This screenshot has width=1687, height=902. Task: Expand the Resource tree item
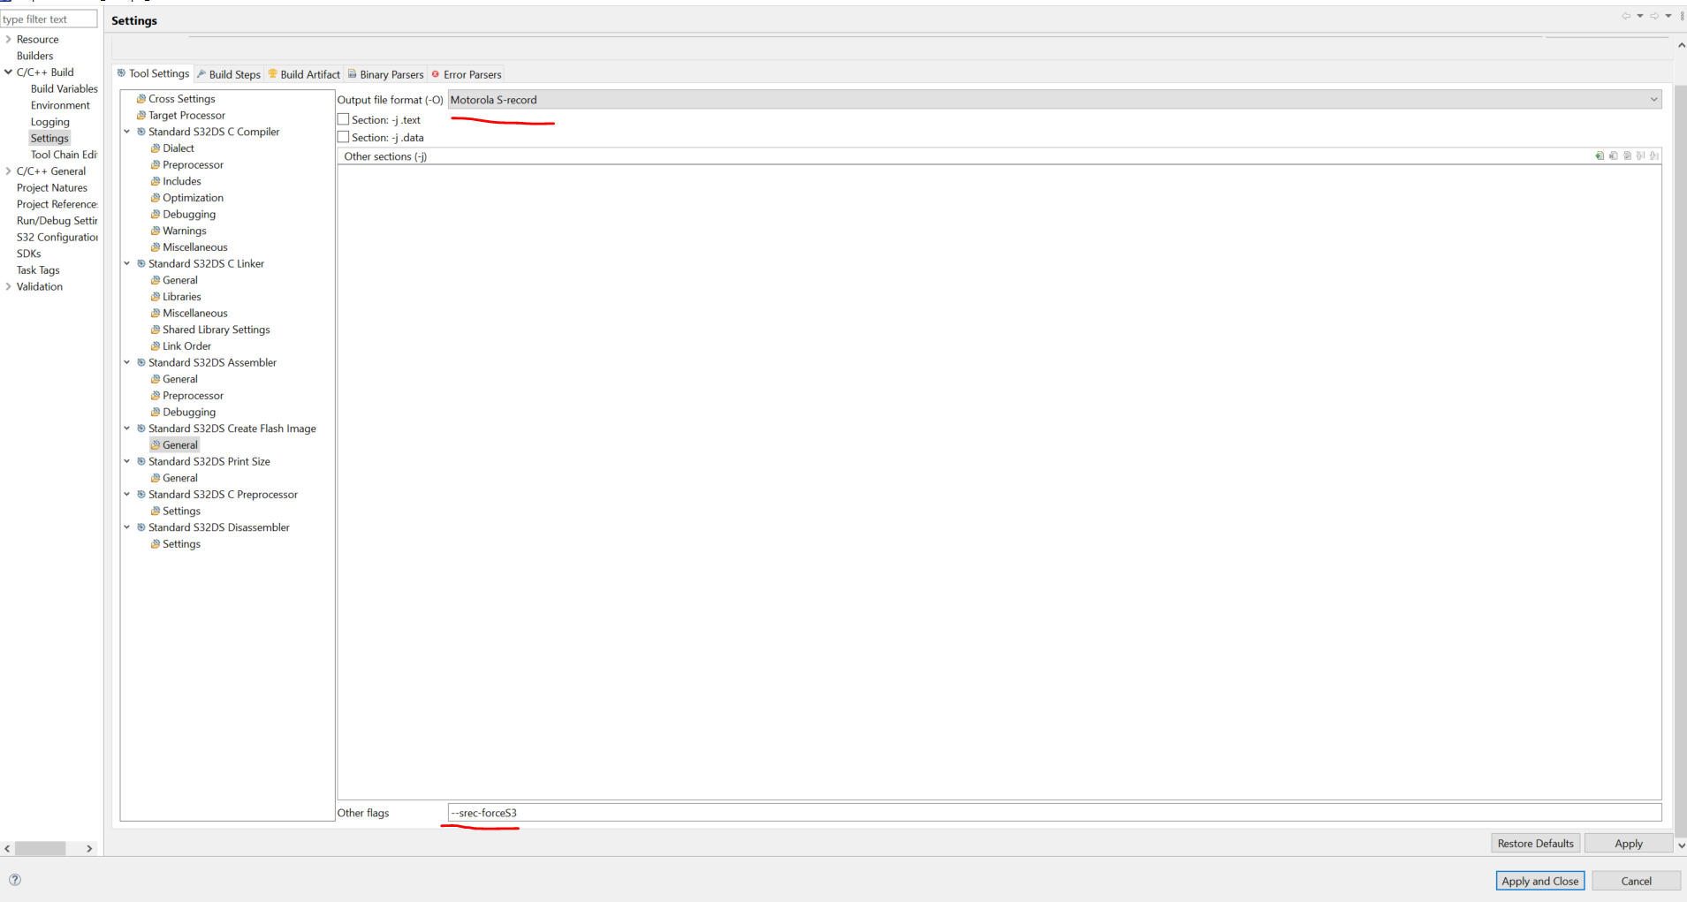click(x=6, y=39)
